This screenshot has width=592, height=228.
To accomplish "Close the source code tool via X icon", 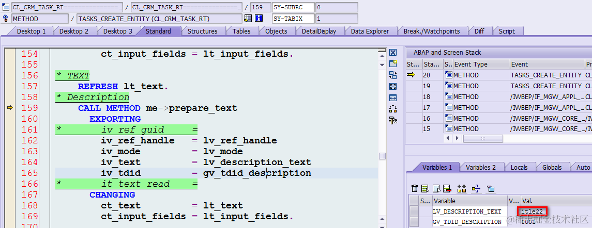I will pyautogui.click(x=393, y=53).
